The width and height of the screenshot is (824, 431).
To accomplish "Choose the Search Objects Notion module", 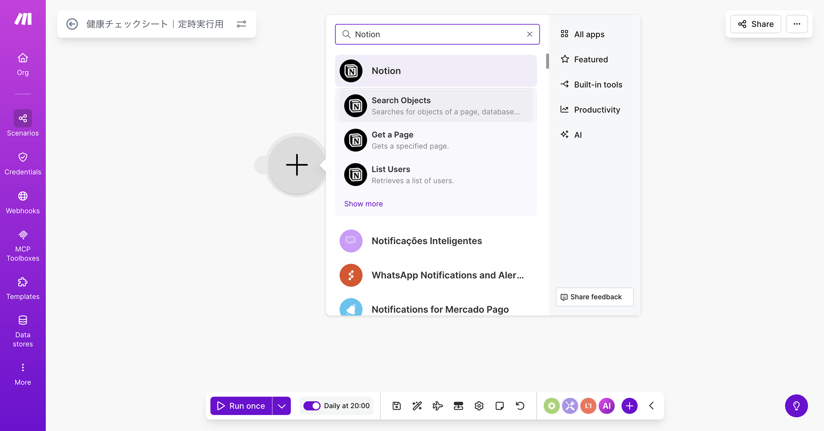I will (x=436, y=106).
